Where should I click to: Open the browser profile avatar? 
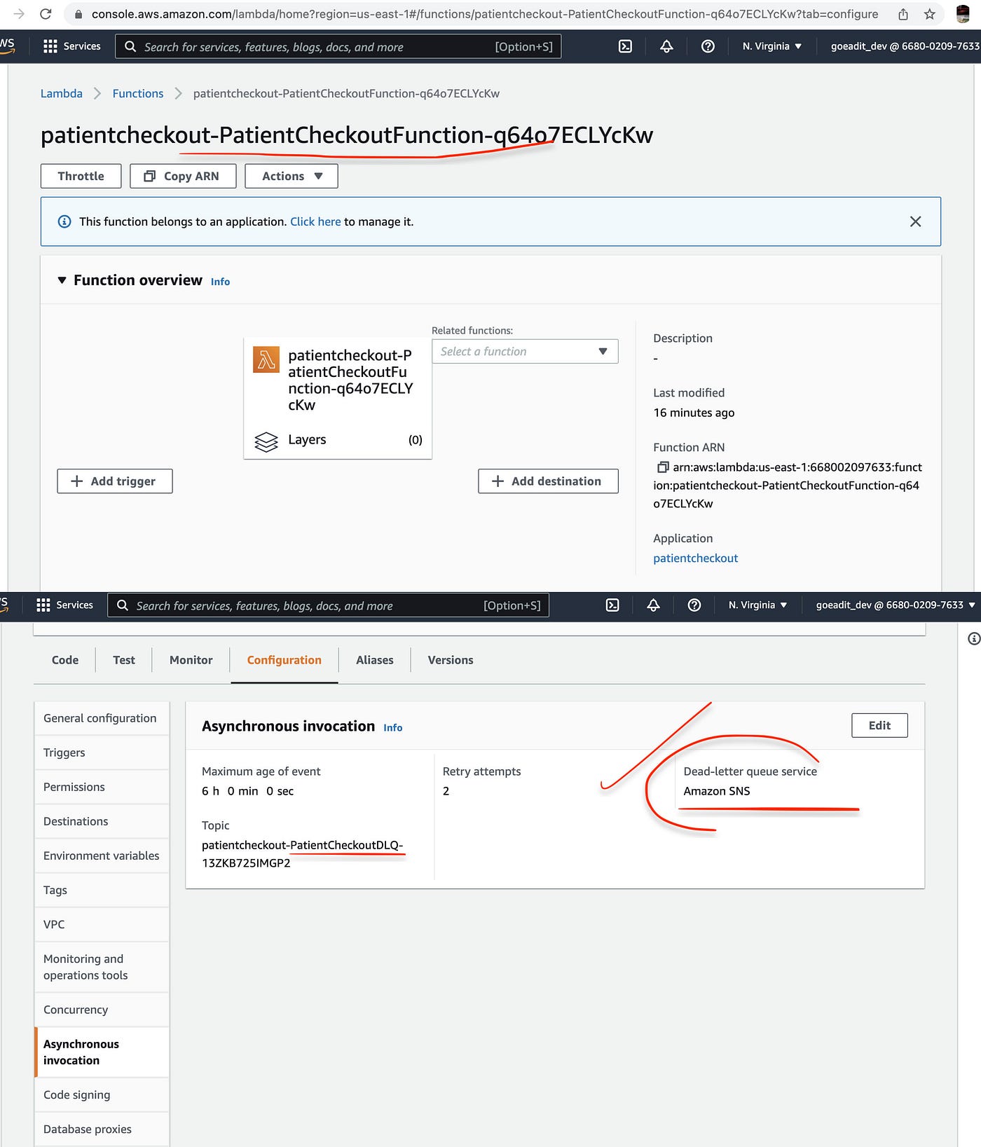(963, 14)
